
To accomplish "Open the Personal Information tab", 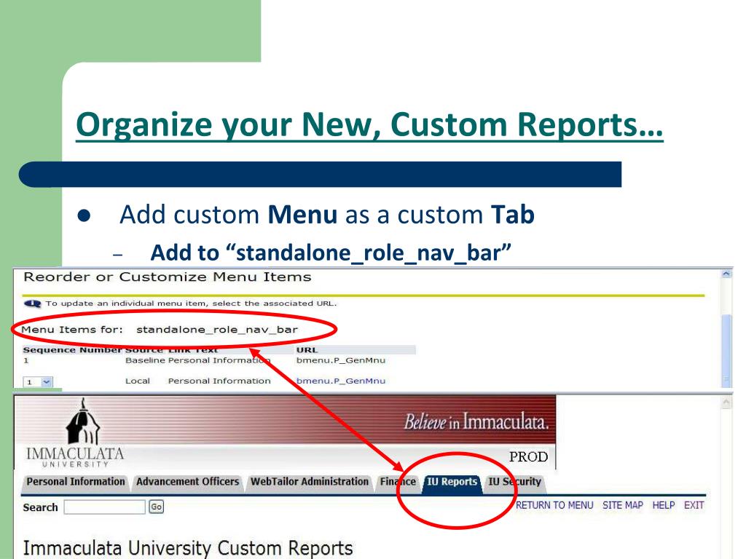I will 76,482.
